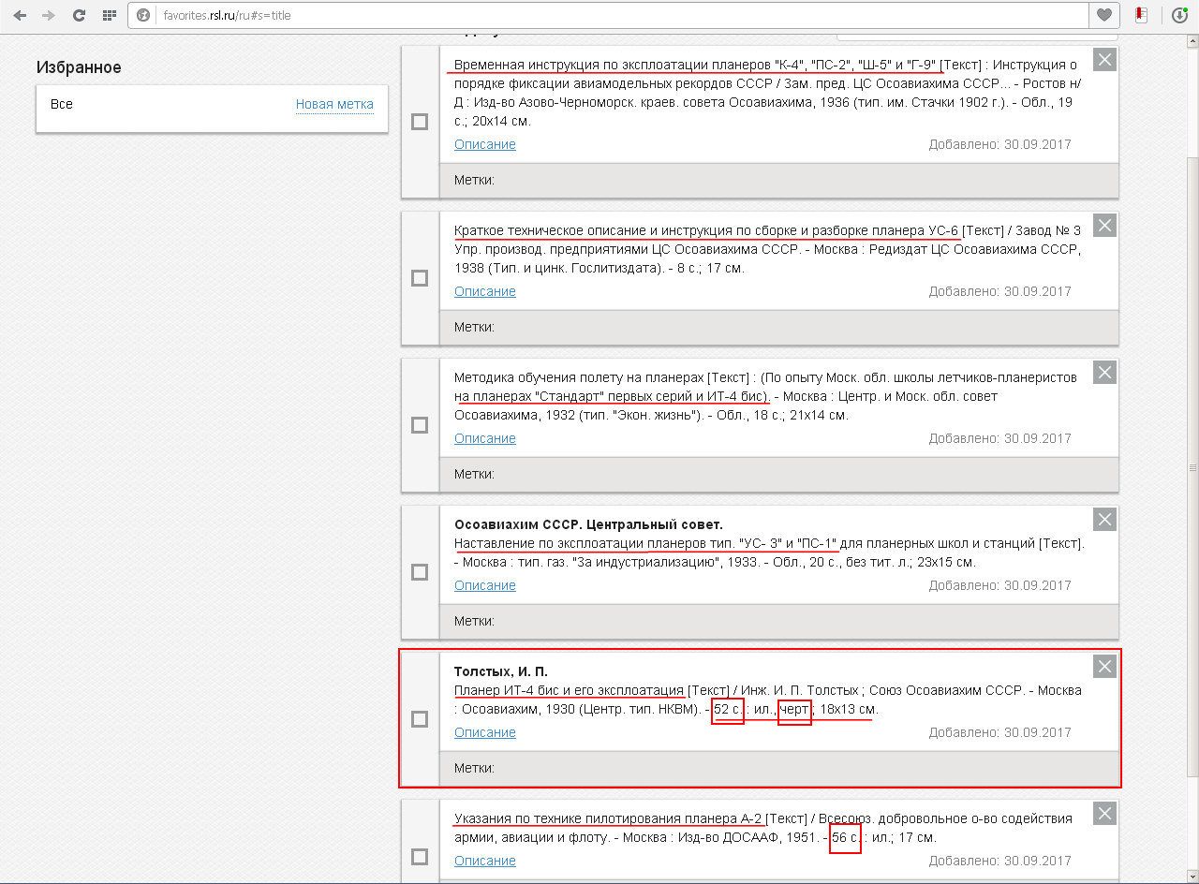Remove the "Временная инструкция" entry with X

pyautogui.click(x=1105, y=60)
